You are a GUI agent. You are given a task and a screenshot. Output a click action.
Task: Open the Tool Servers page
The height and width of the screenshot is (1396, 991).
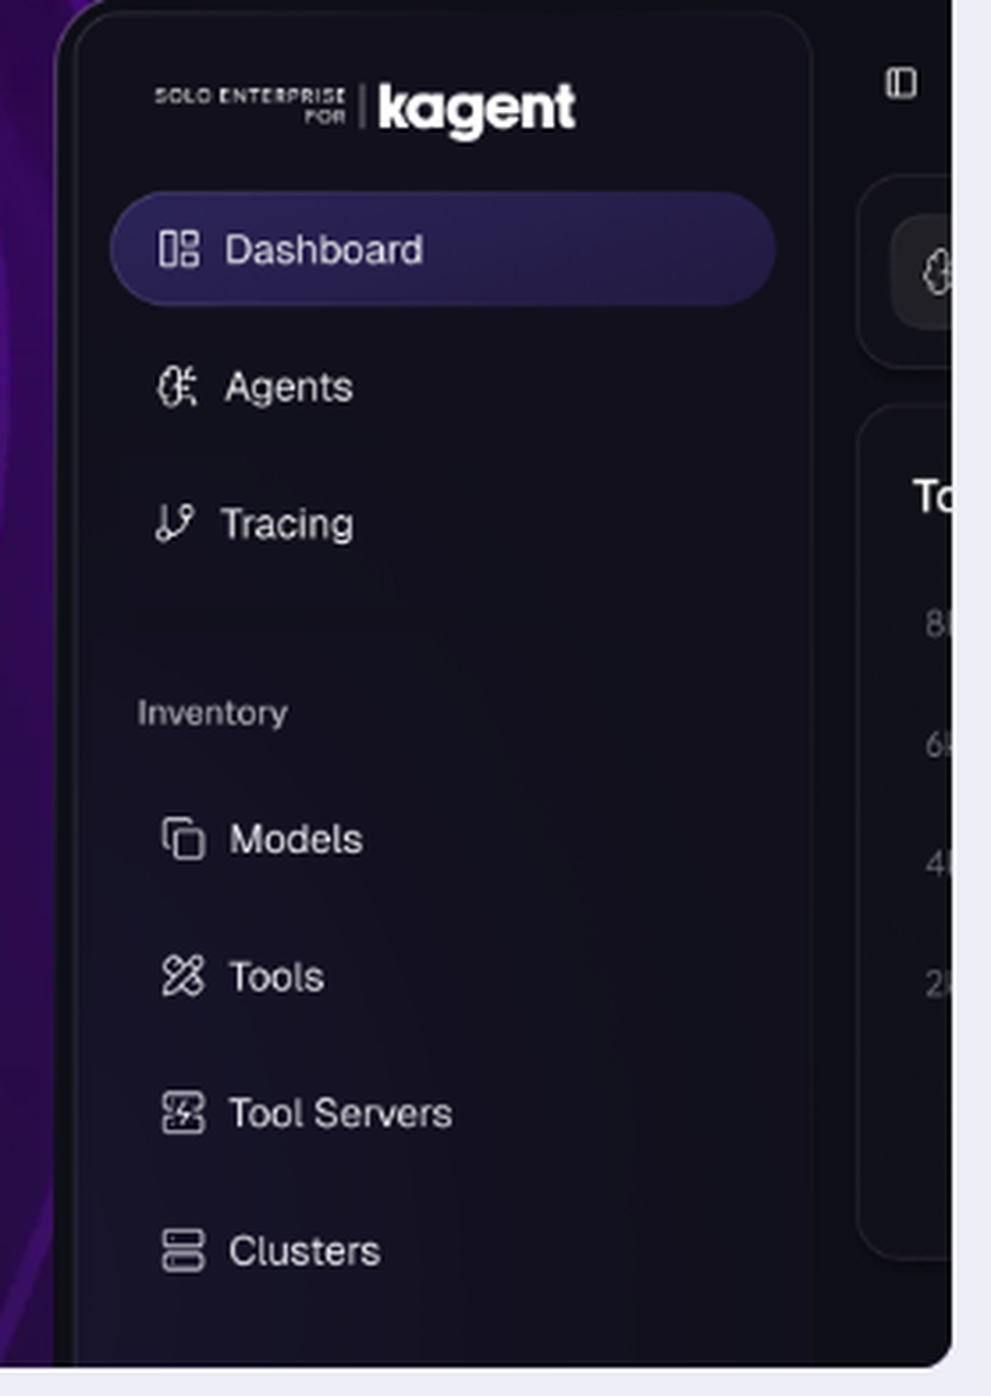point(340,1113)
